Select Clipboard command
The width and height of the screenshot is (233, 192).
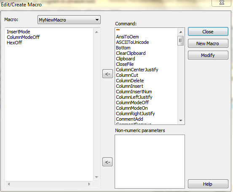point(126,59)
